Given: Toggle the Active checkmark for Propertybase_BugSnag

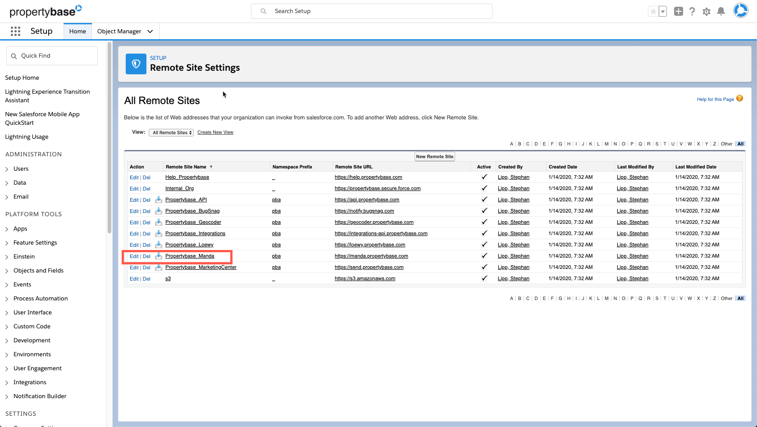Looking at the screenshot, I should (484, 211).
